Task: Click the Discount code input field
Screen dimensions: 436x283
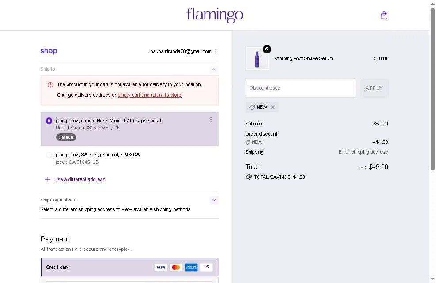Action: point(300,88)
